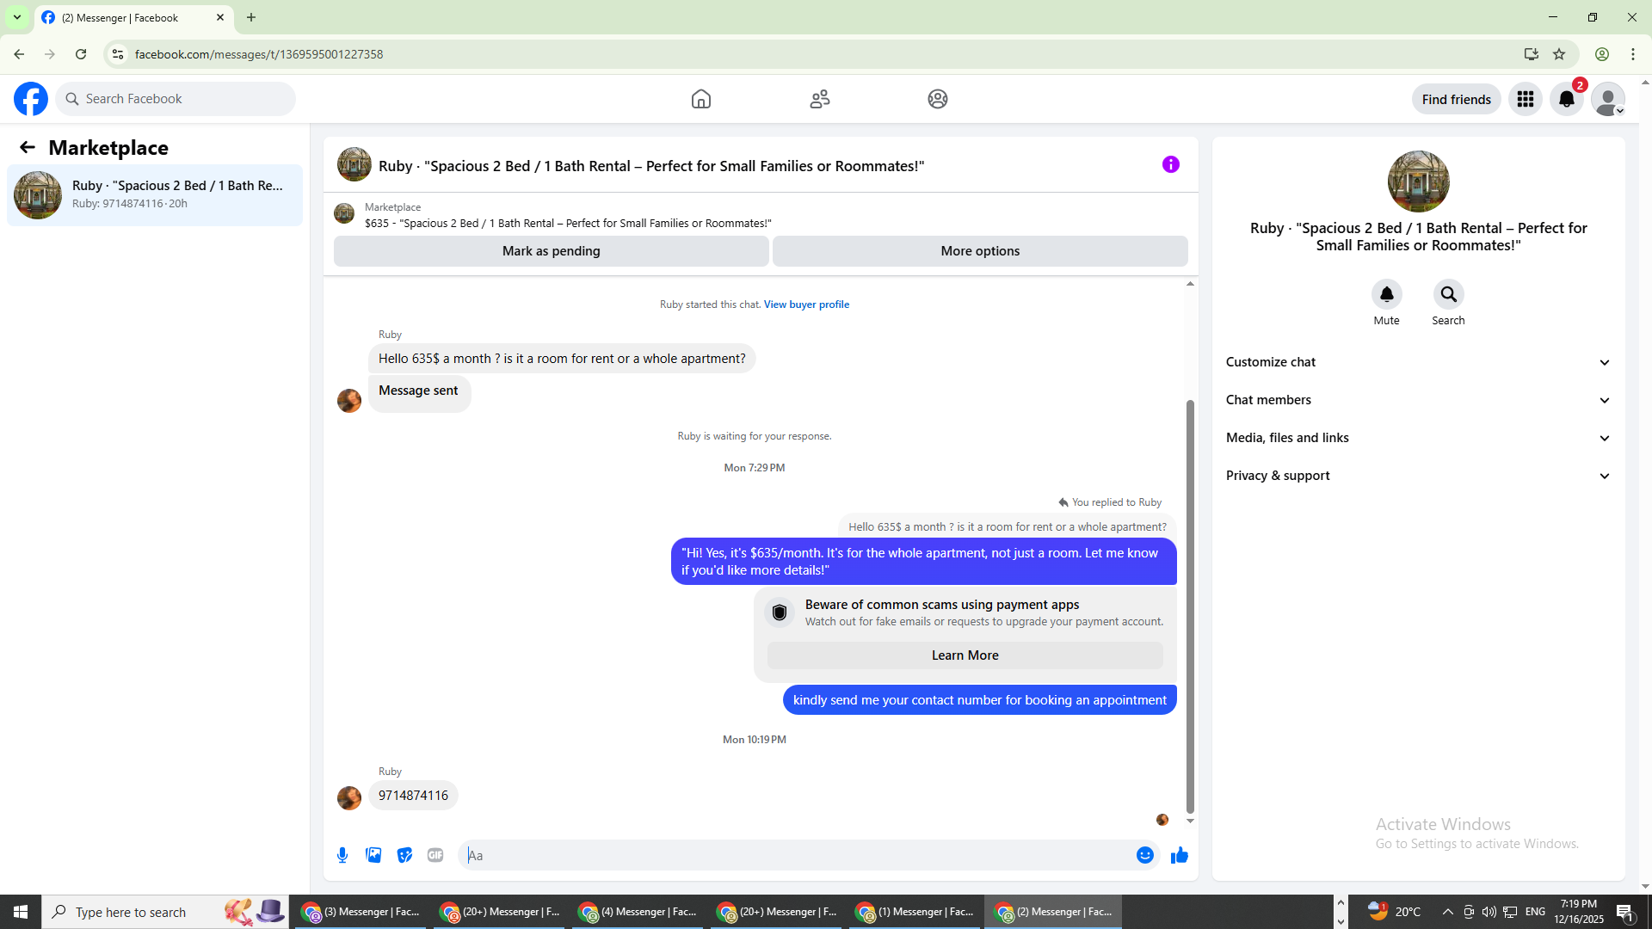The image size is (1652, 929).
Task: Reload the browser page
Action: pyautogui.click(x=81, y=54)
